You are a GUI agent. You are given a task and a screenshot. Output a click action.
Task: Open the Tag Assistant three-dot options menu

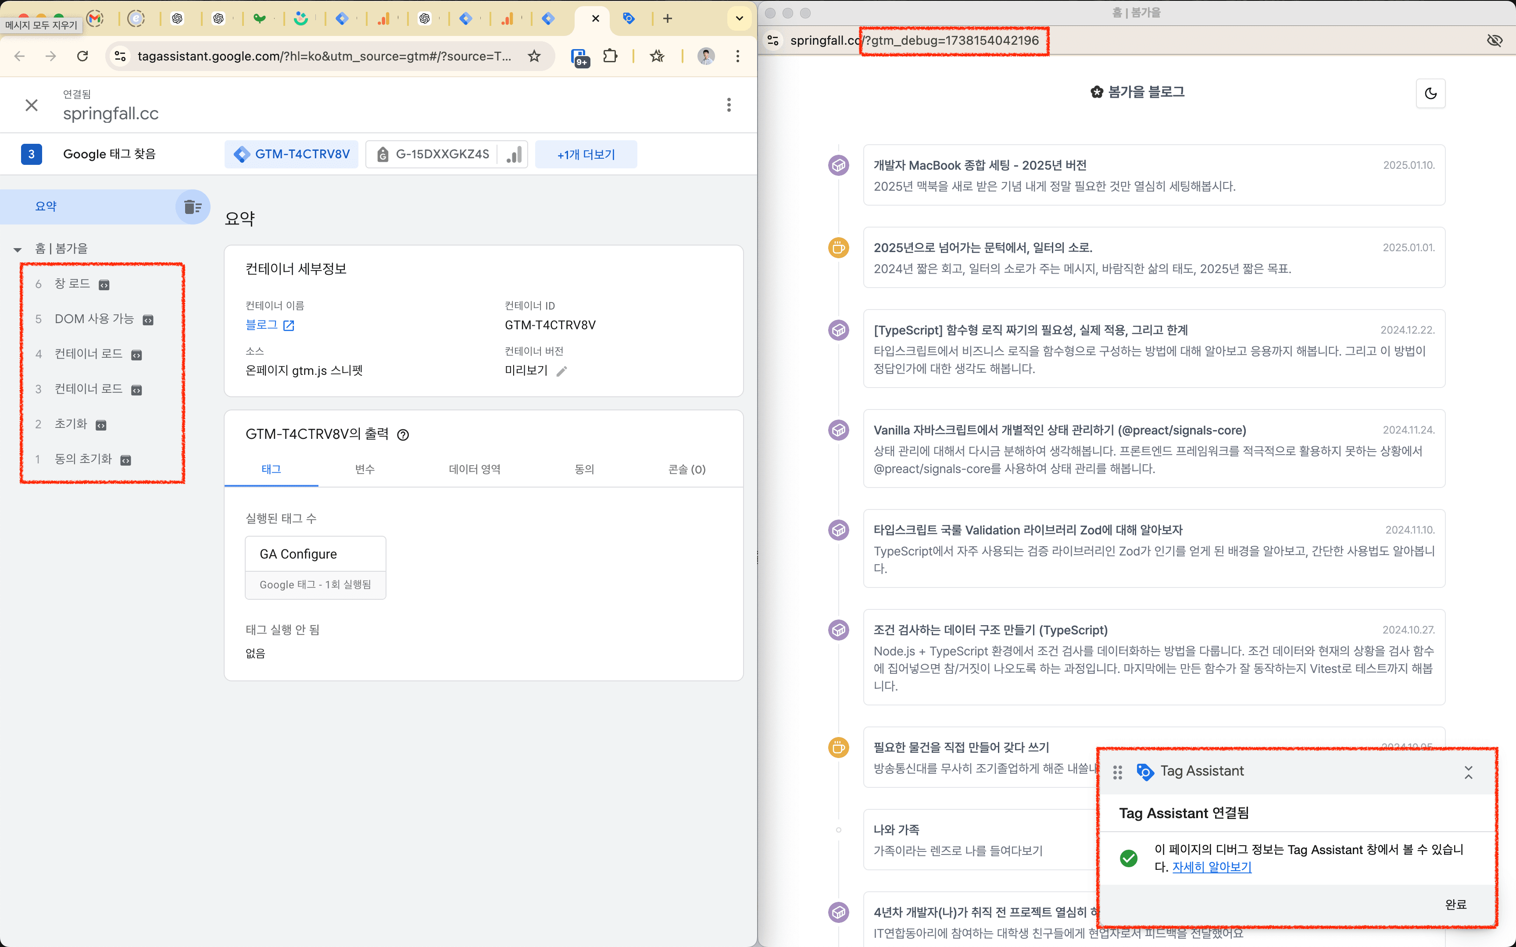[x=729, y=105]
